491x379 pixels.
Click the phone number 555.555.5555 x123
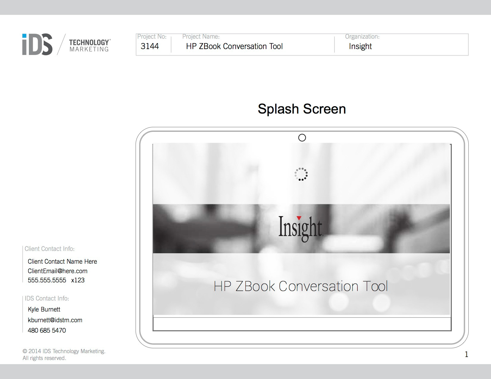coord(56,280)
